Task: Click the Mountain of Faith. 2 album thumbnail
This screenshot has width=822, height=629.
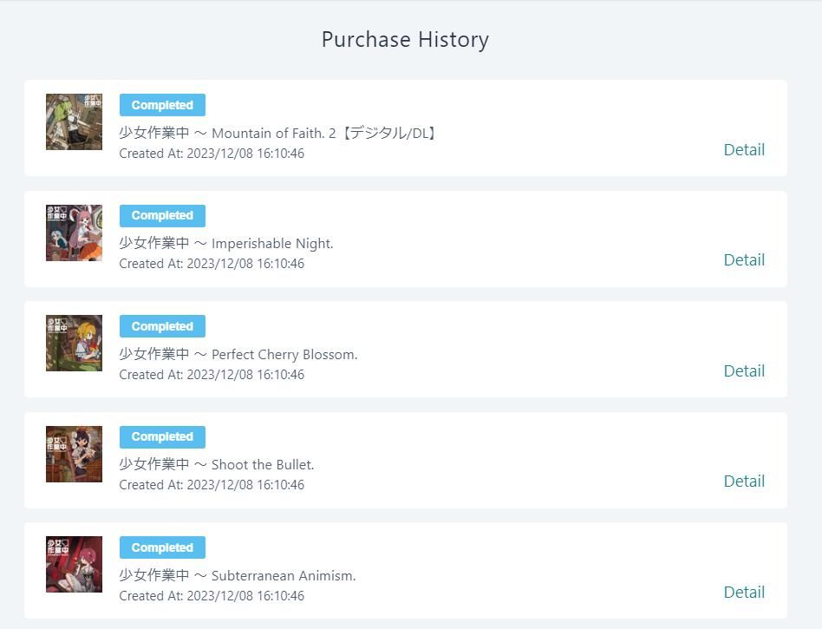Action: (x=74, y=122)
